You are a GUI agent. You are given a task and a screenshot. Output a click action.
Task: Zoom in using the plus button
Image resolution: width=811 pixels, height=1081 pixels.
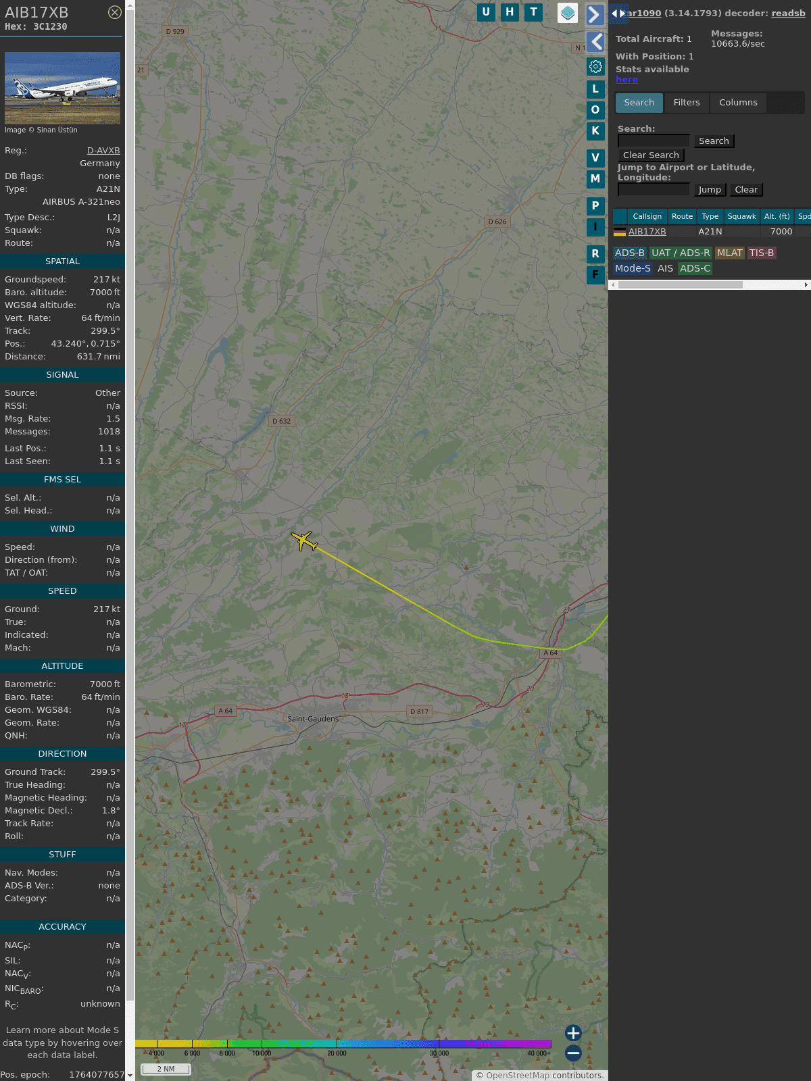pos(573,1032)
